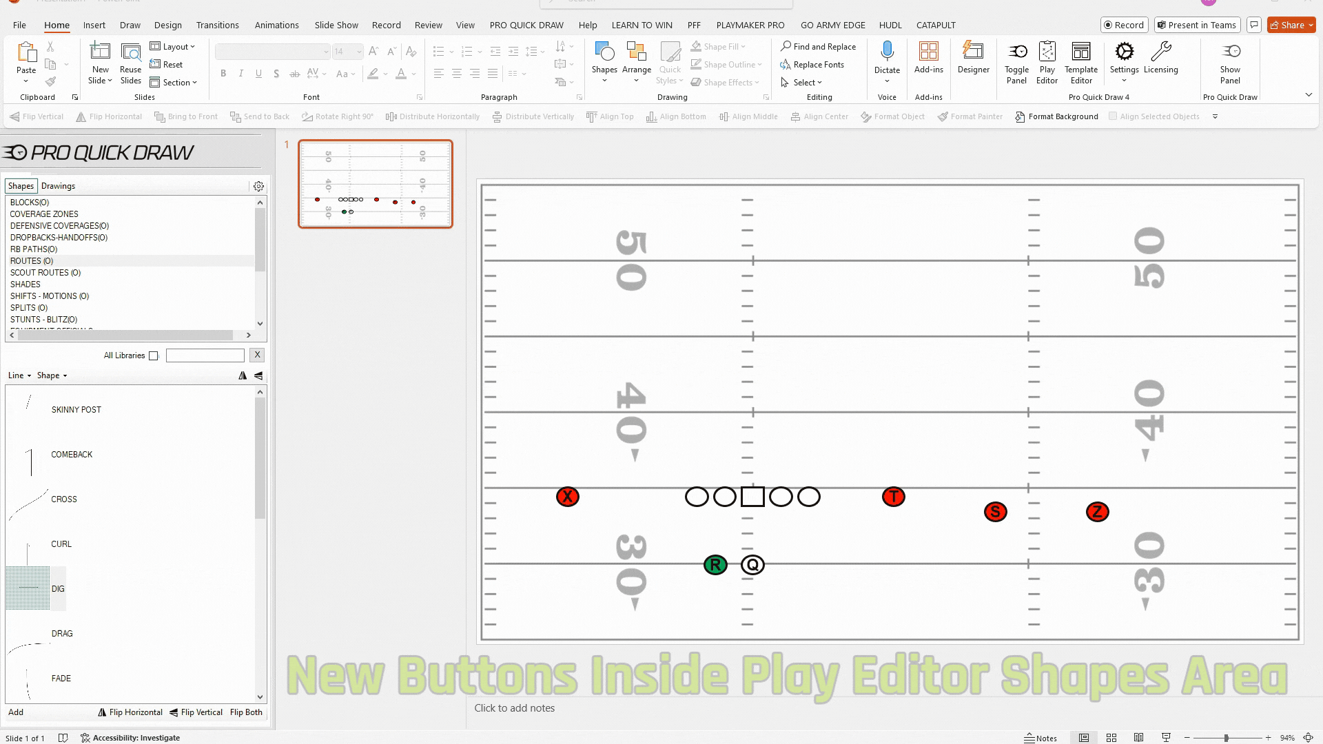The width and height of the screenshot is (1323, 744).
Task: Click the X clear search button
Action: click(257, 355)
